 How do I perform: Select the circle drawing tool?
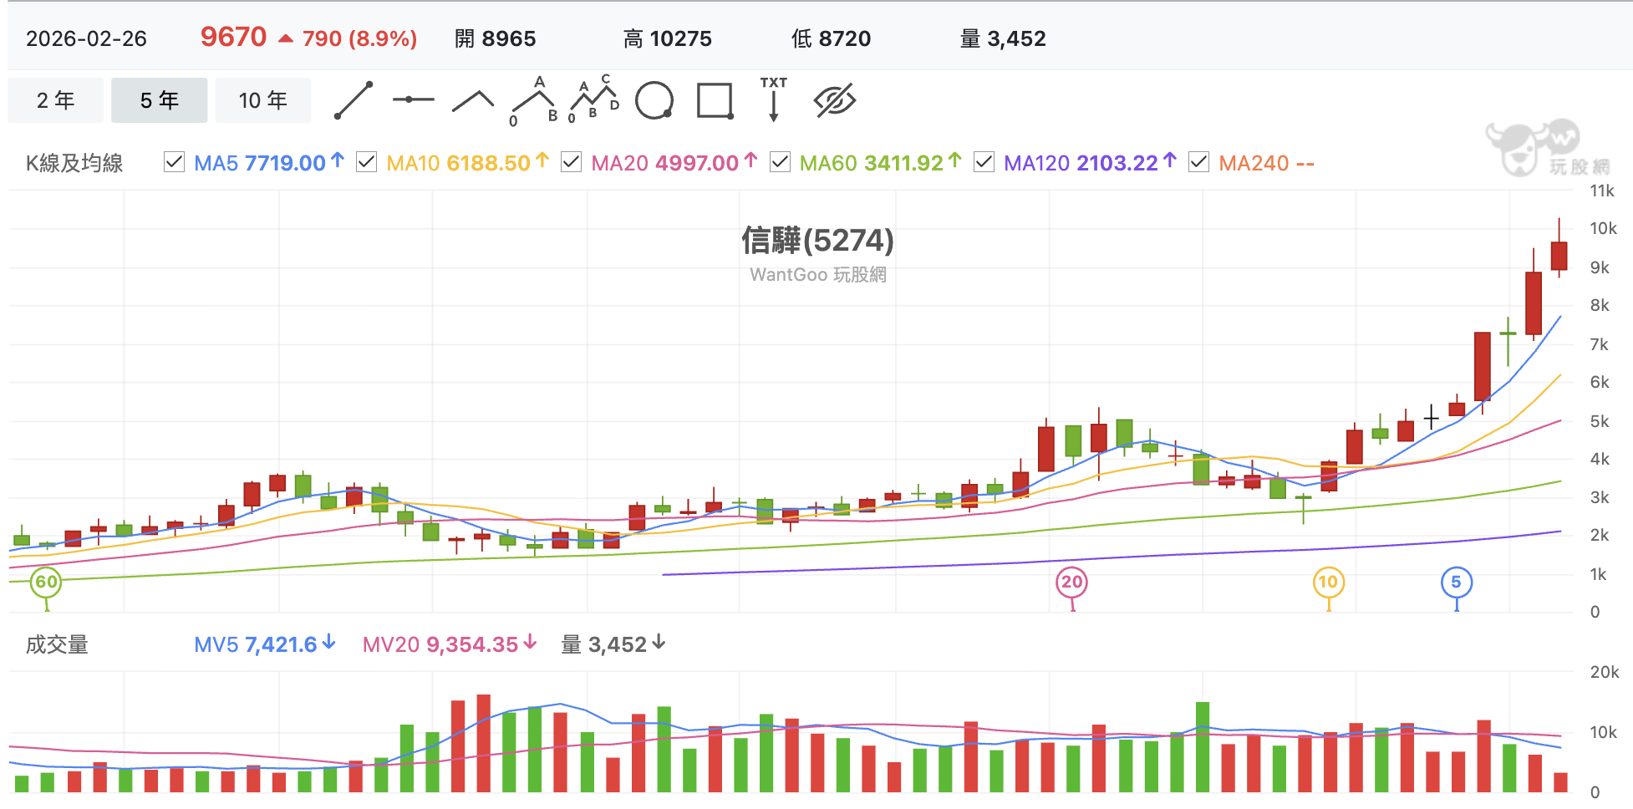coord(654,101)
